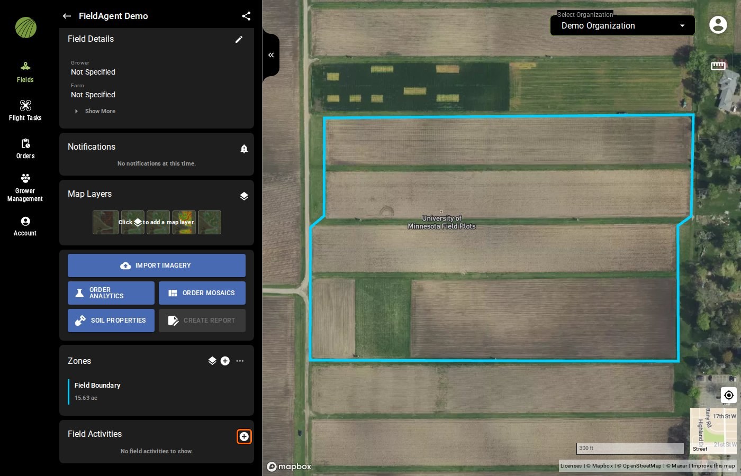
Task: Click Order Analytics button
Action: coord(111,293)
